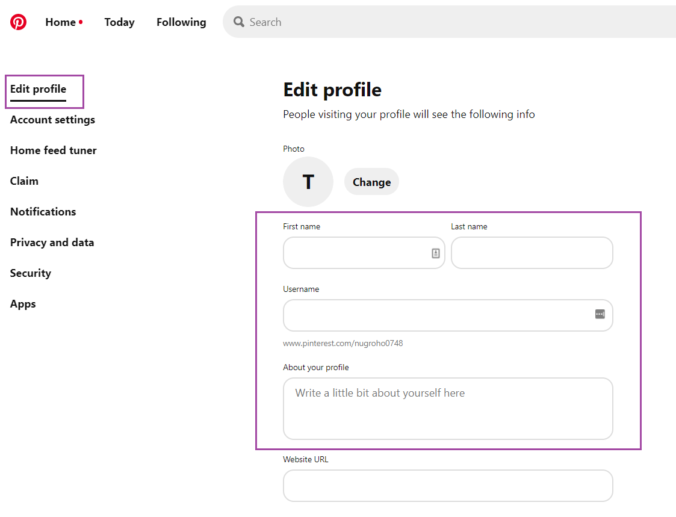Viewport: 676px width, 517px height.
Task: Open Home feed tuner settings
Action: (x=53, y=150)
